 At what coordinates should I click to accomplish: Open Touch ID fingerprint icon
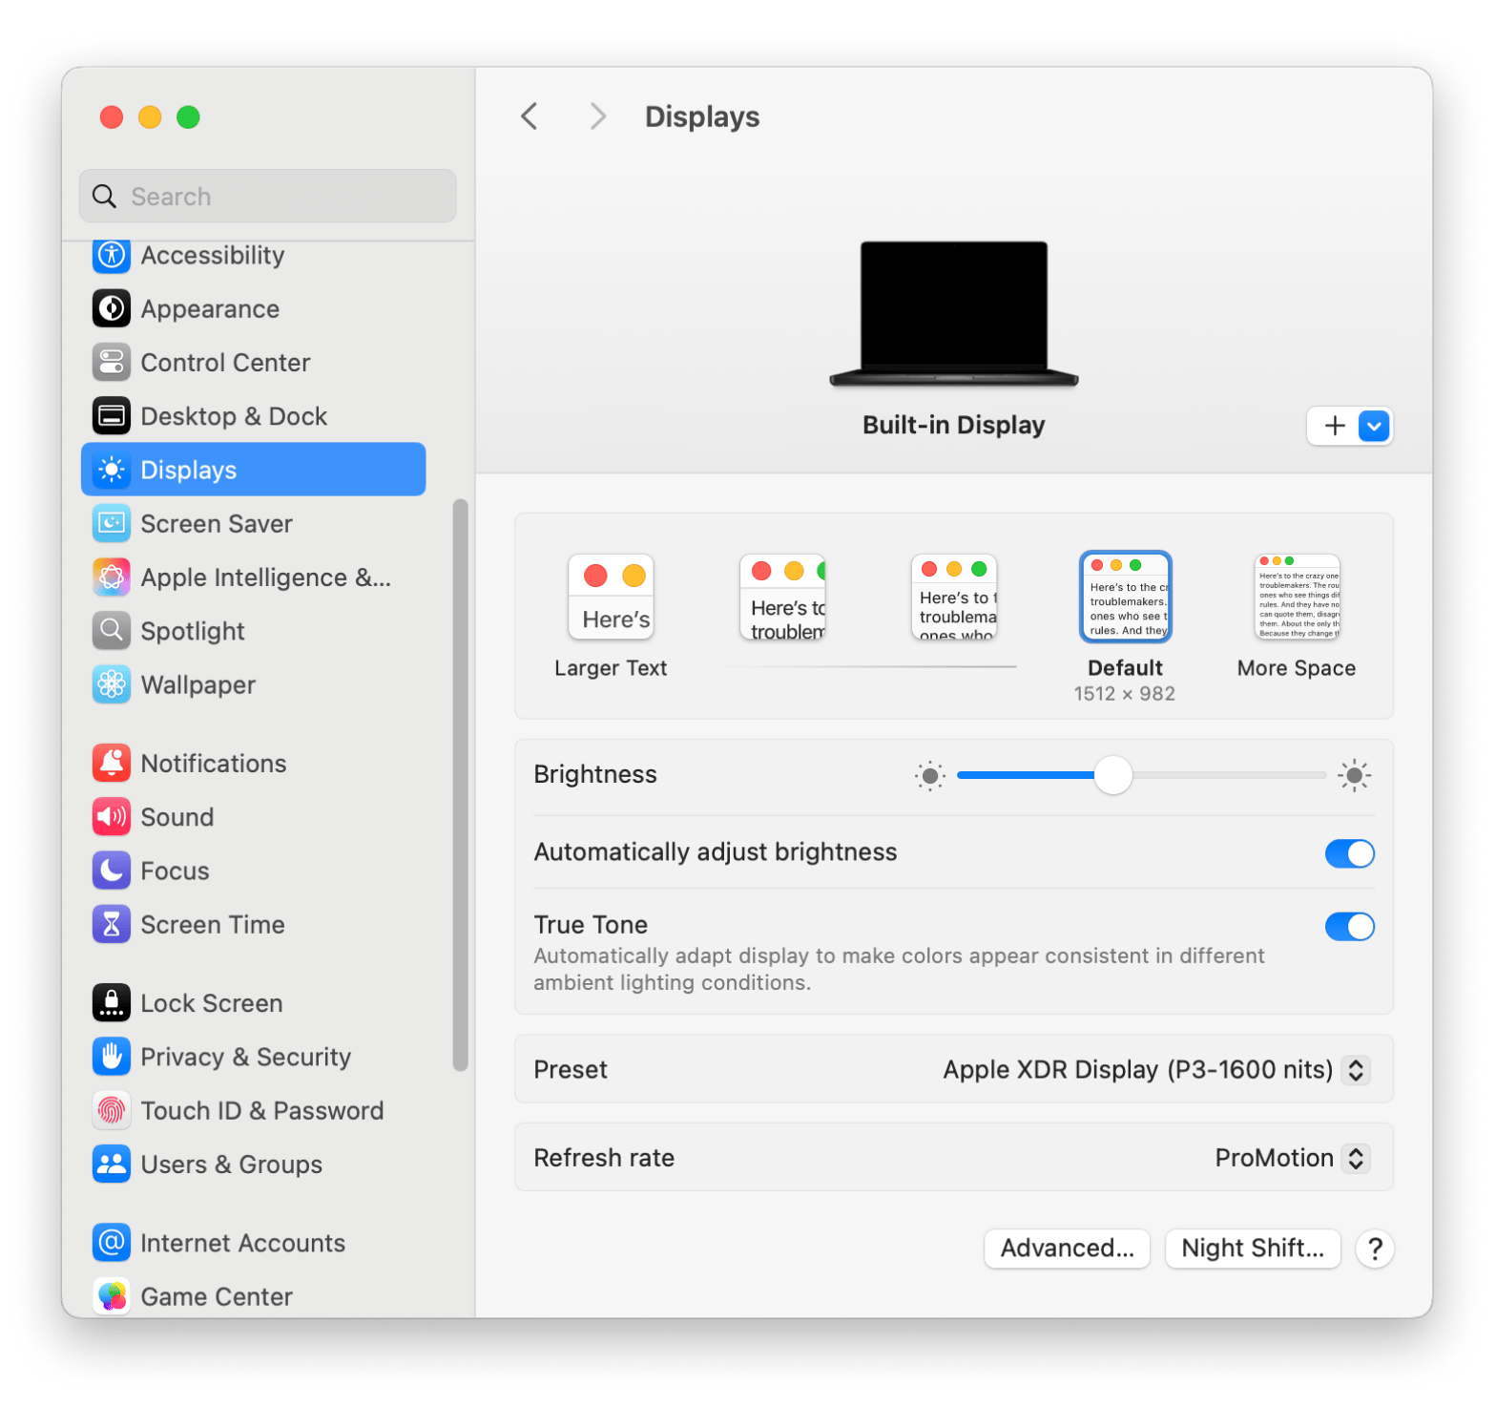pyautogui.click(x=112, y=1110)
